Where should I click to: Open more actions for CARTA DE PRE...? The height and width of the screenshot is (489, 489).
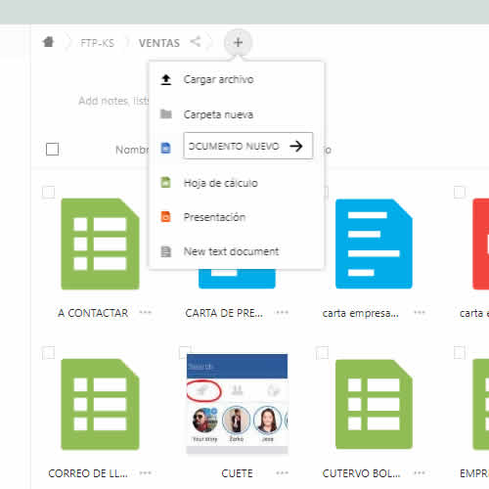[x=283, y=312]
